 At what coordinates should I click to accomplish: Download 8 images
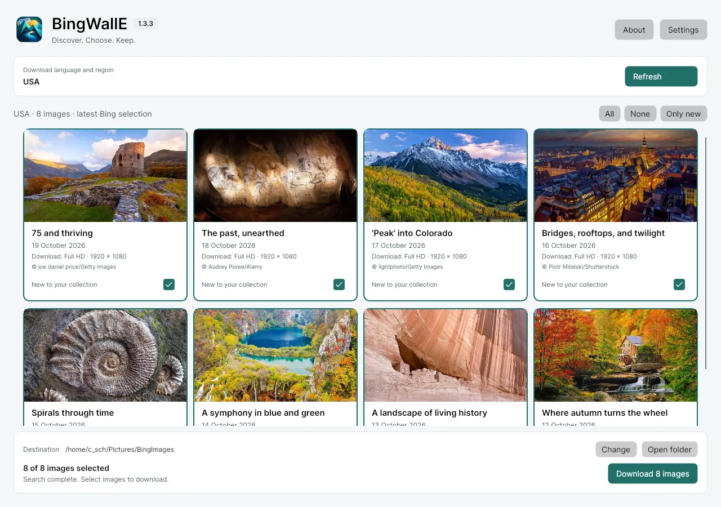tap(653, 474)
